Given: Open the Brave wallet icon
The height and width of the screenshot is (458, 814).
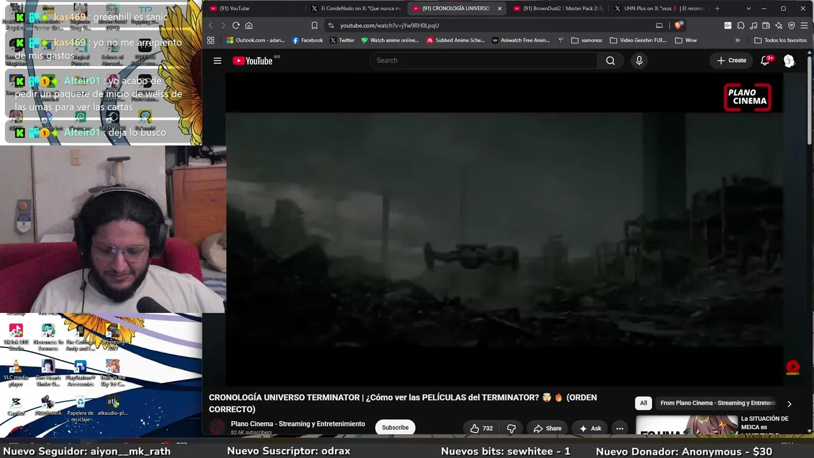Looking at the screenshot, I should coord(766,25).
